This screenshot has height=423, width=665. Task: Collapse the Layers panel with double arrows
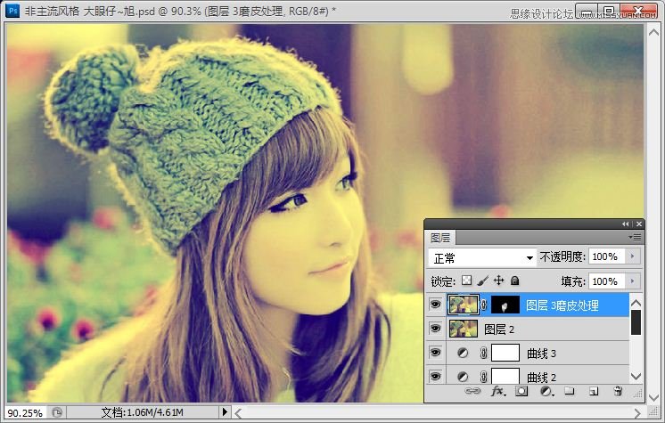[626, 224]
